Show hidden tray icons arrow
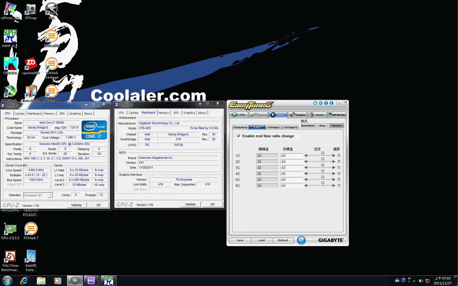Screen dimensions: 458x286 414,281
